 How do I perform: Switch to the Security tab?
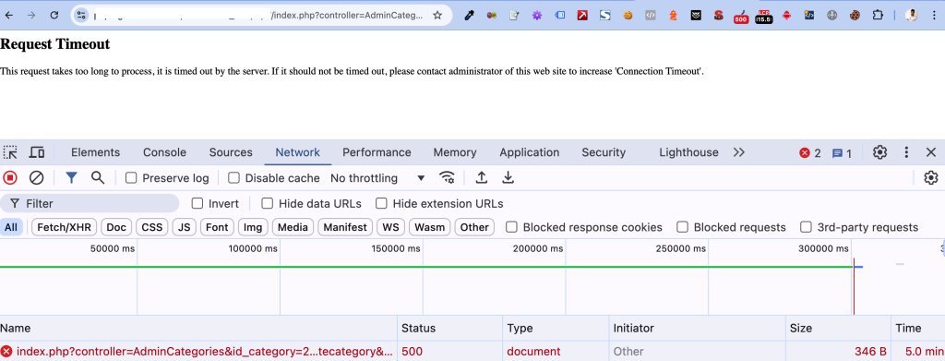(604, 152)
